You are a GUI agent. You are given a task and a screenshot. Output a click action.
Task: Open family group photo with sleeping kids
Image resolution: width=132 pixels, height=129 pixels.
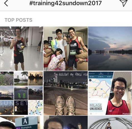tap(66, 49)
